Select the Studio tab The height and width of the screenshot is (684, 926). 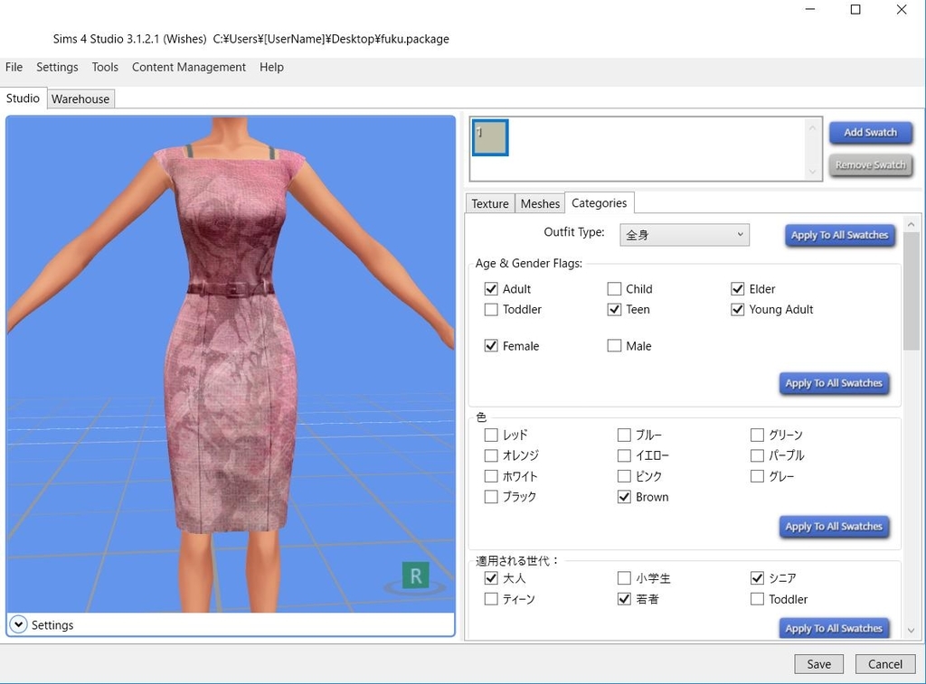pyautogui.click(x=23, y=98)
